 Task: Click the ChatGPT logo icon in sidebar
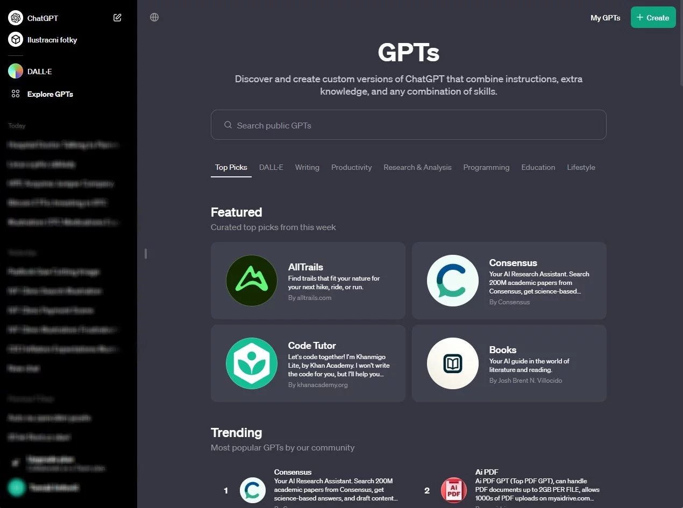click(x=16, y=18)
